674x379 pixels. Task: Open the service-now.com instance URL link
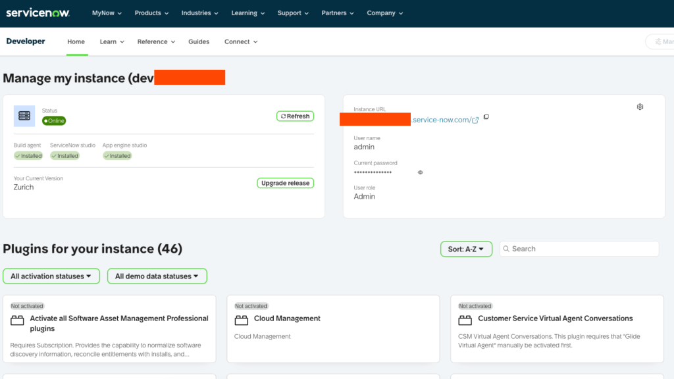coord(441,120)
